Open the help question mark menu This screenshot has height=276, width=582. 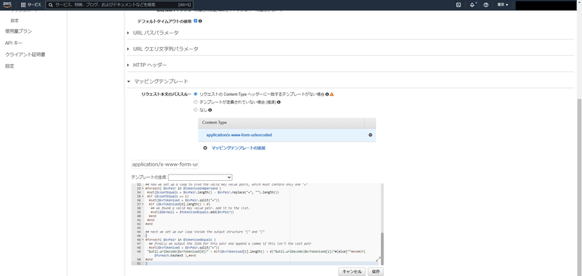485,5
